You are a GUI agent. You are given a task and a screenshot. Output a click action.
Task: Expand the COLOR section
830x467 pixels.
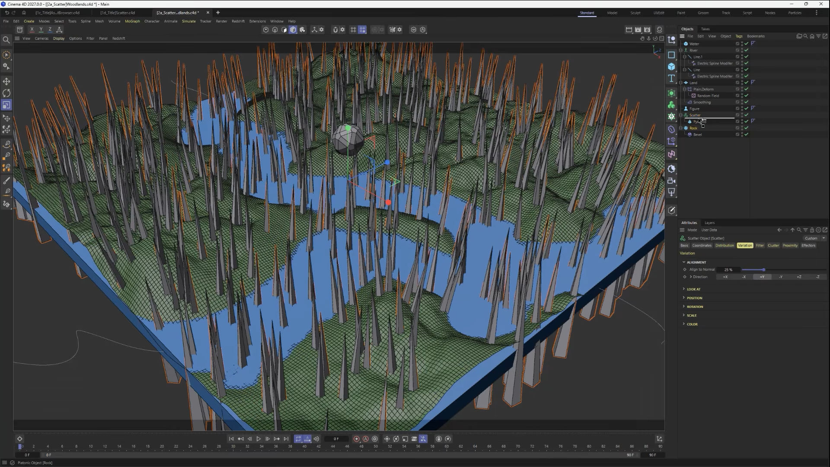coord(683,324)
